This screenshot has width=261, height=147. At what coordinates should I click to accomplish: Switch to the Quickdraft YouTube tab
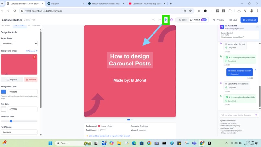tap(147, 3)
